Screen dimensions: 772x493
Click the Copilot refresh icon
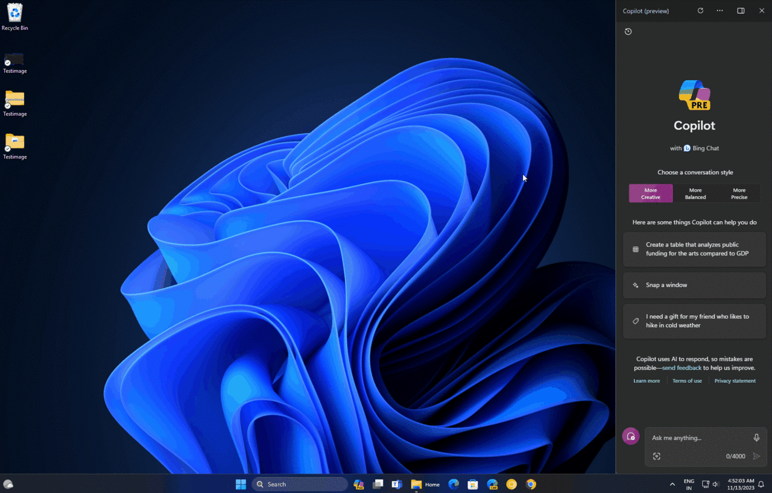[700, 11]
